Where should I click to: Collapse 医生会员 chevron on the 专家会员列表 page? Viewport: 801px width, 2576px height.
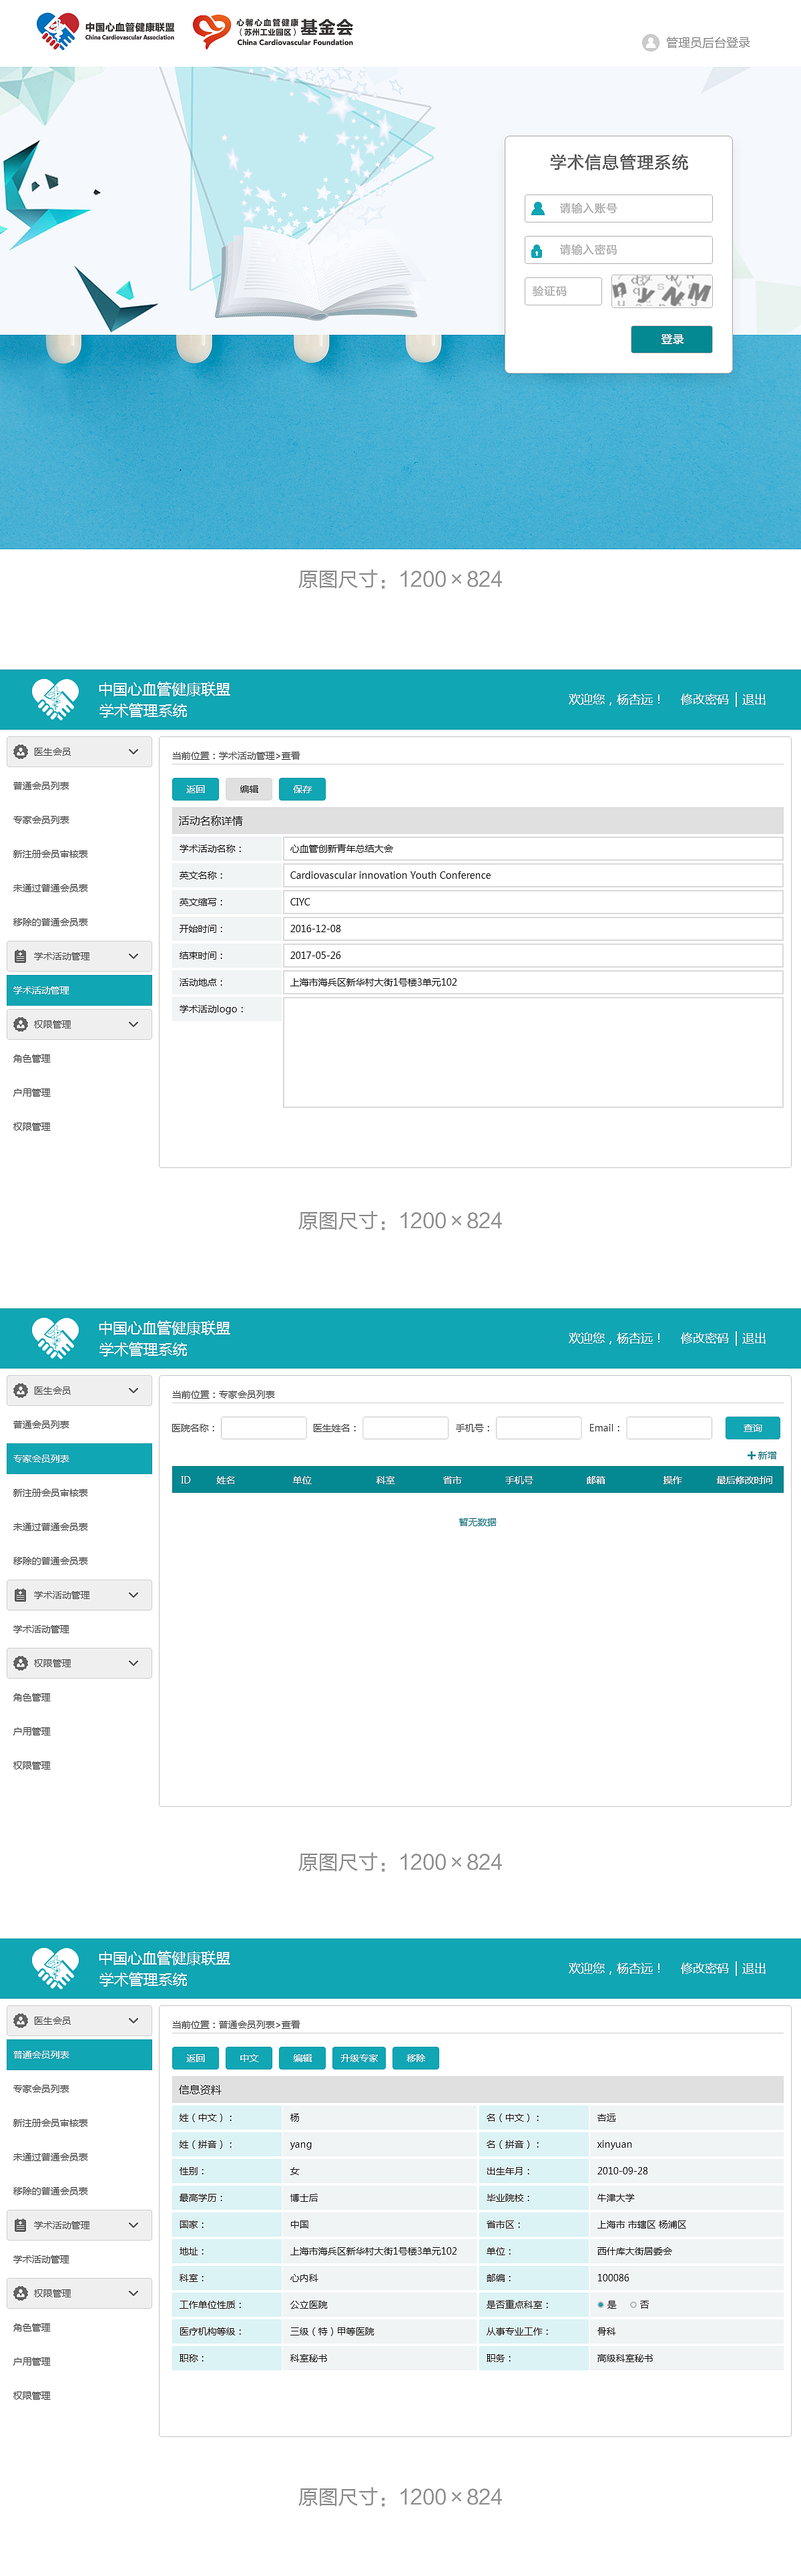133,1390
